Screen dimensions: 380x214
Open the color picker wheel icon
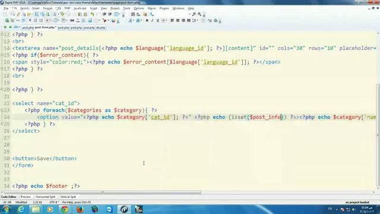coord(113,20)
